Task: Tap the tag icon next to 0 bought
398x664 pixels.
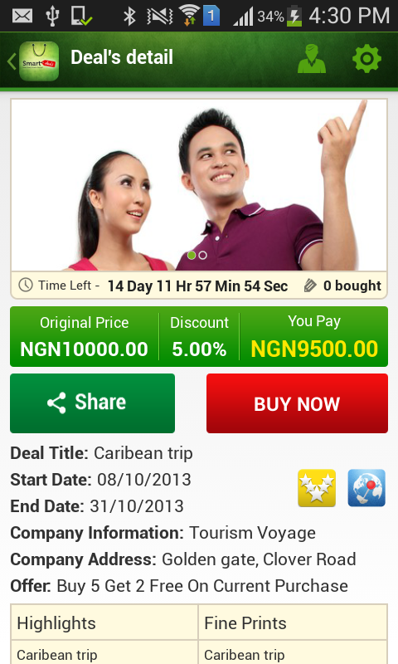Action: coord(310,286)
